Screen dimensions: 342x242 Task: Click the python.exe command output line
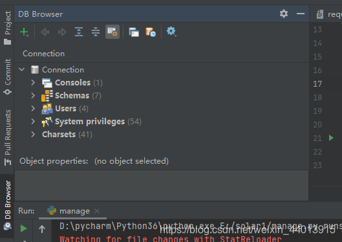(x=200, y=226)
